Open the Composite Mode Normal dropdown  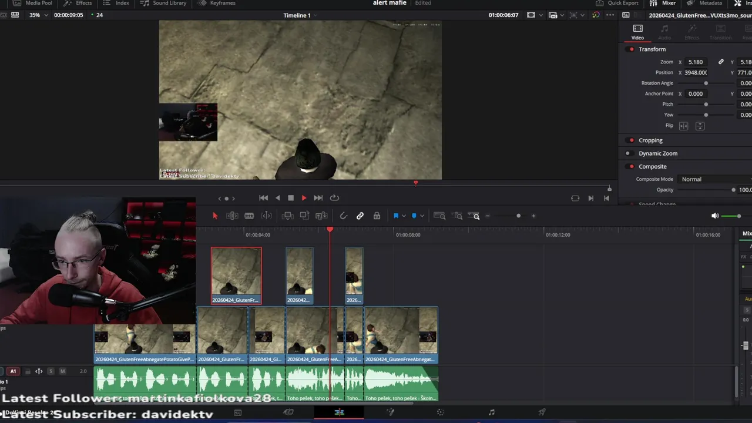(715, 179)
